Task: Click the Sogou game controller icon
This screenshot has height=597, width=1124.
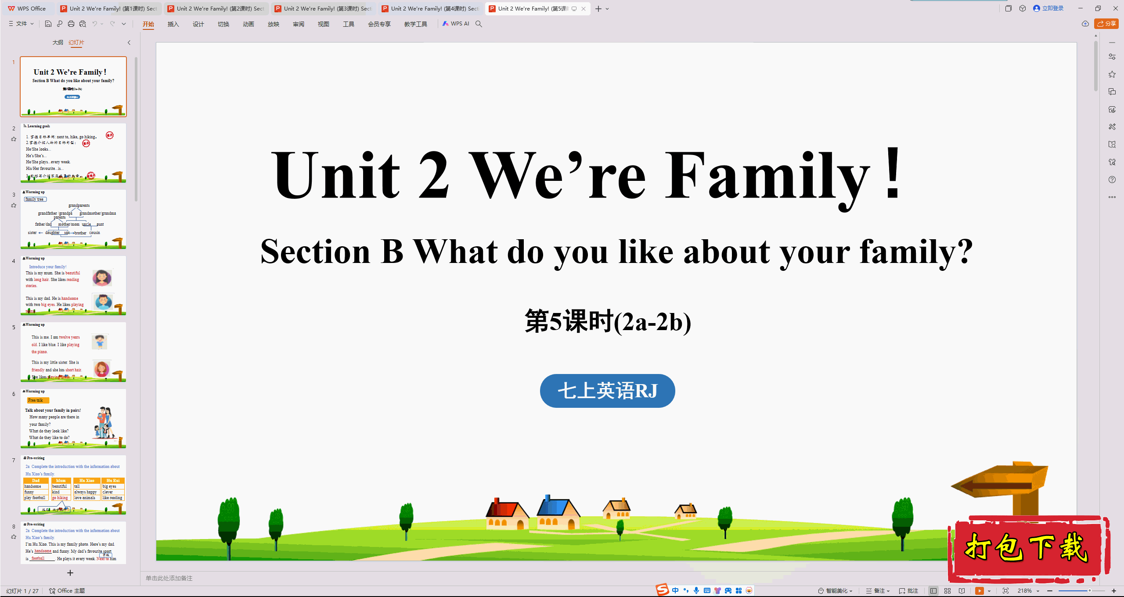Action: coord(728,590)
